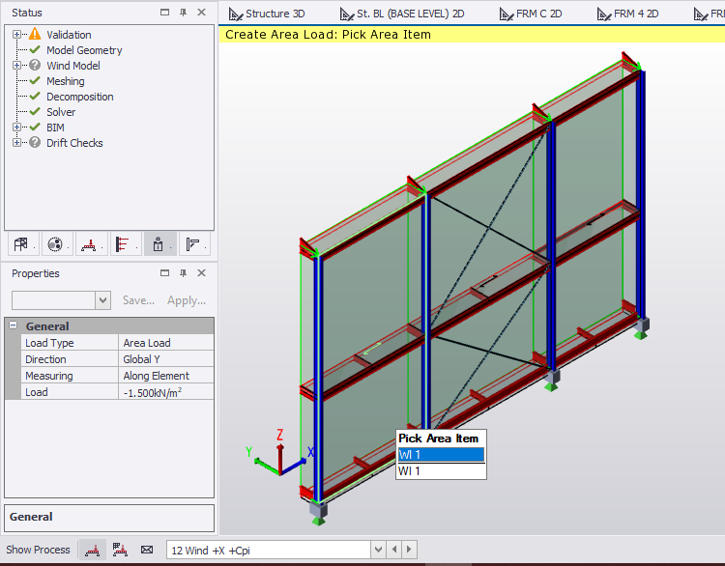Switch to St. BL (BASE LEVEL) 2D tab

[402, 14]
